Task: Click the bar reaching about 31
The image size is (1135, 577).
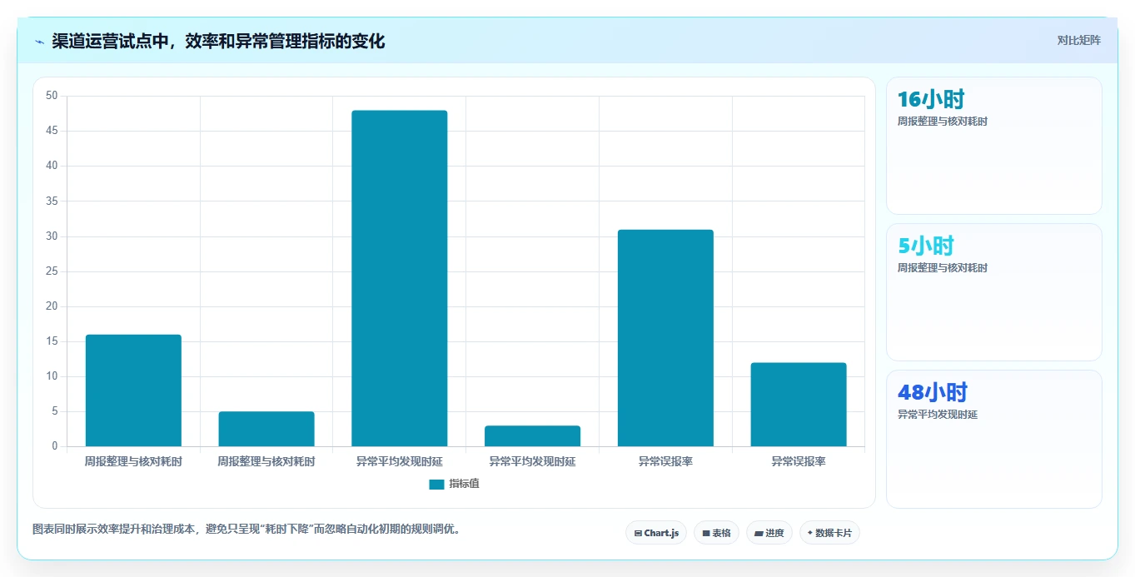Action: [665, 338]
